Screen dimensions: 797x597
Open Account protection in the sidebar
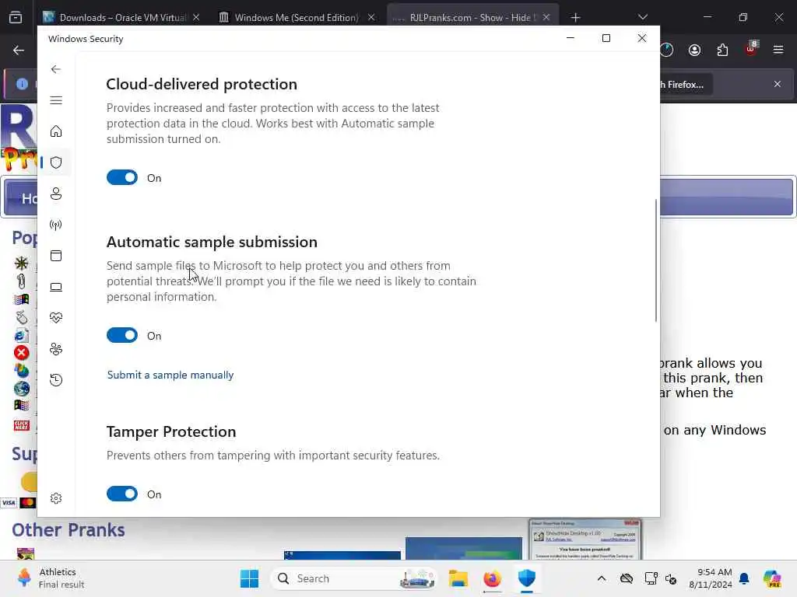56,194
